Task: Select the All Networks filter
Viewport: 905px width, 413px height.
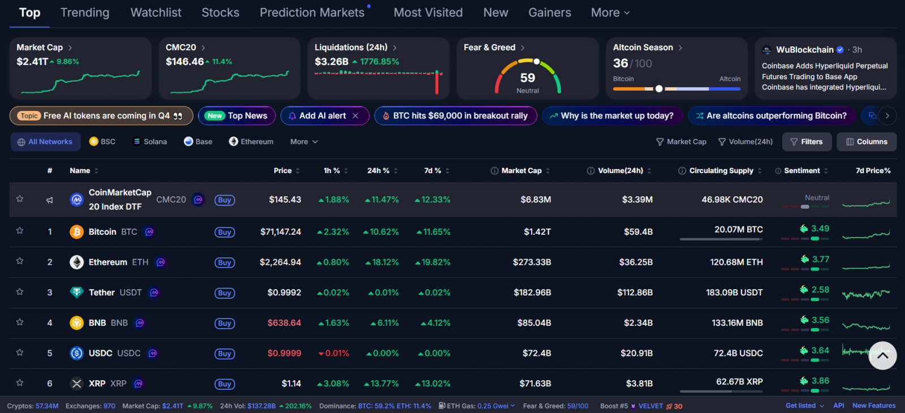Action: pyautogui.click(x=45, y=142)
